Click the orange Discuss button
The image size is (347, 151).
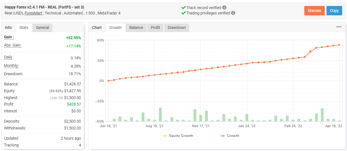point(315,11)
